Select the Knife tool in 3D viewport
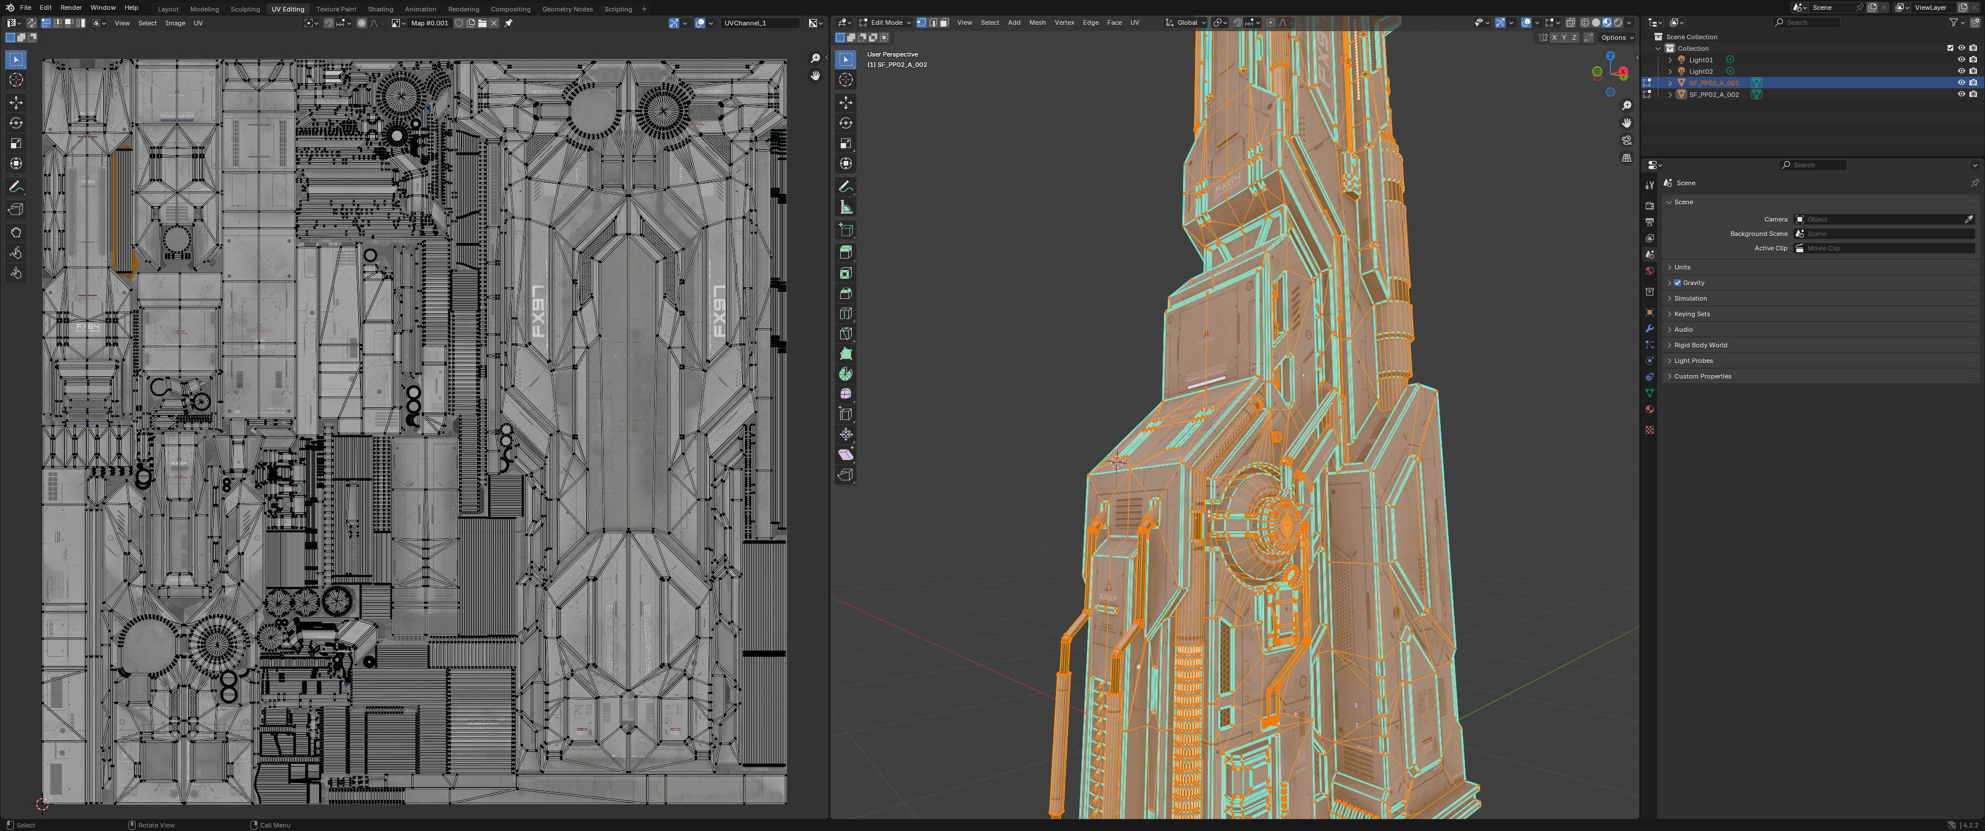This screenshot has height=831, width=1985. point(845,334)
